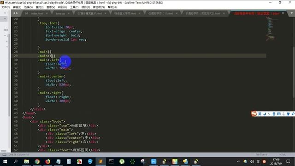The width and height of the screenshot is (295, 166).
Task: Switch to the base.css tab
Action: click(x=60, y=13)
